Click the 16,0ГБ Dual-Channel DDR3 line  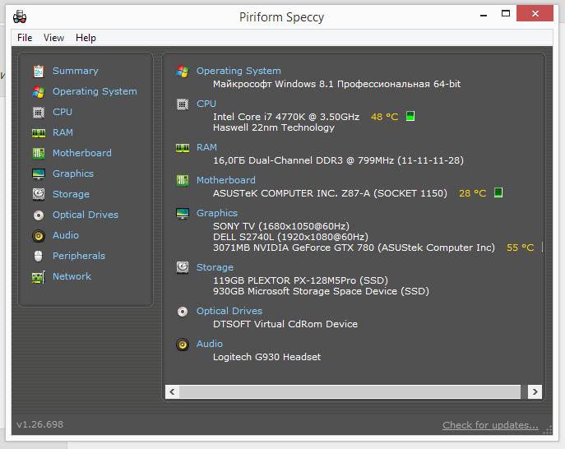pyautogui.click(x=338, y=160)
